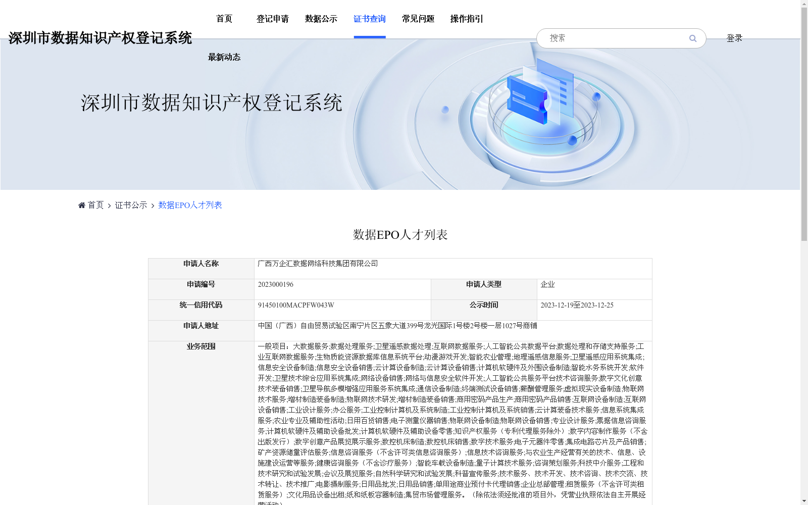The image size is (808, 505).
Task: Click the 登录 login link
Action: coord(734,38)
